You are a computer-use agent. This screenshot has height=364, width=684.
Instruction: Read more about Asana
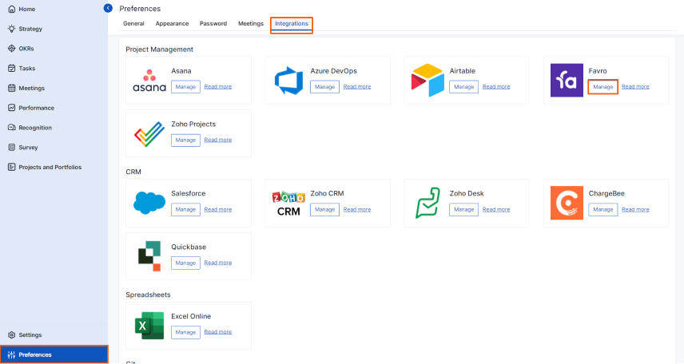(217, 87)
